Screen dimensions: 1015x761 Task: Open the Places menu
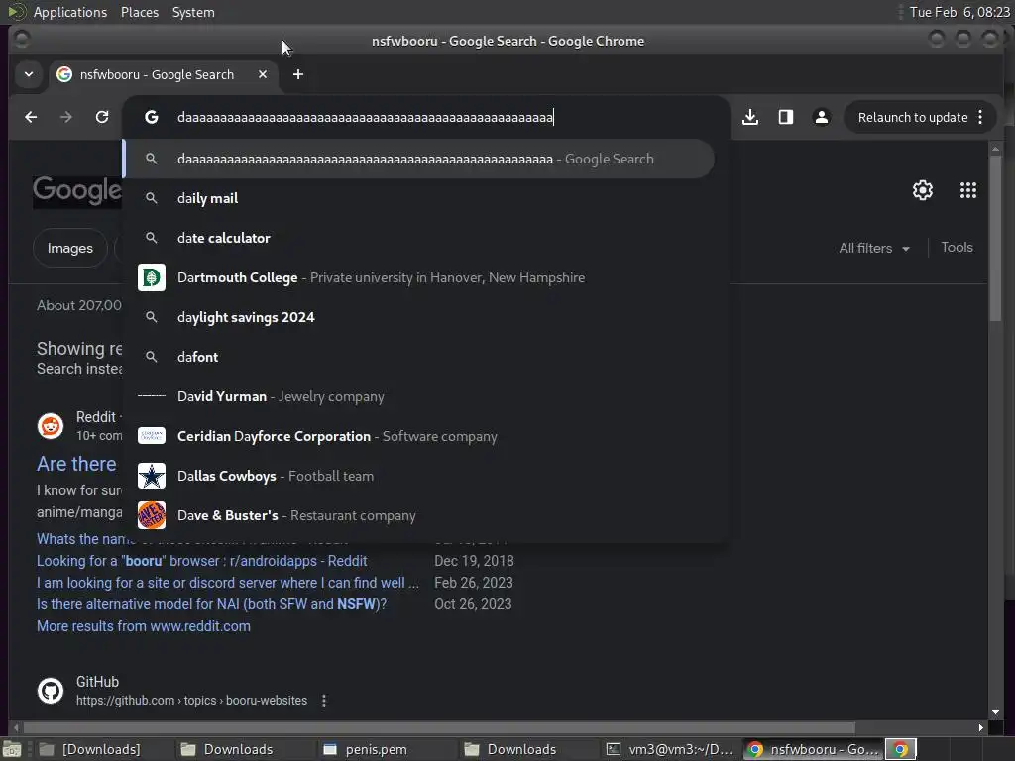tap(139, 12)
